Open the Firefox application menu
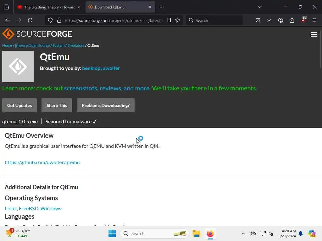Image resolution: width=322 pixels, height=241 pixels. 314,20
